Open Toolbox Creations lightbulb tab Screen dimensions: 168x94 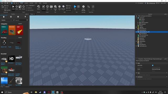[25, 17]
